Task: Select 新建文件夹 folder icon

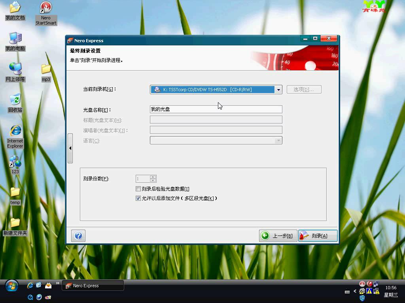Action: pos(15,226)
